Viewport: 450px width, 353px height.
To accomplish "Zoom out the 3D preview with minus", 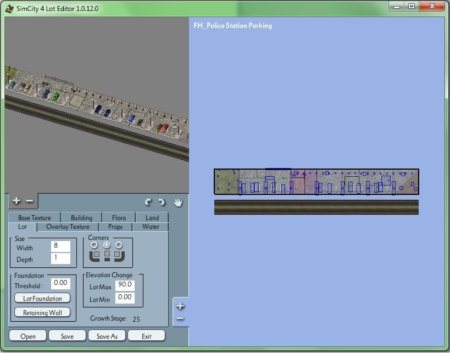I will [x=29, y=201].
